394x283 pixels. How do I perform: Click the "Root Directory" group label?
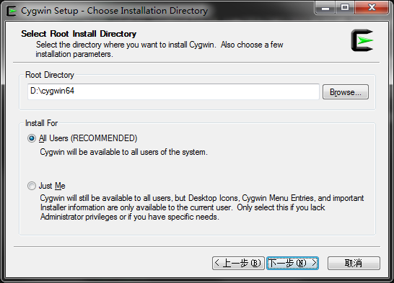click(50, 75)
